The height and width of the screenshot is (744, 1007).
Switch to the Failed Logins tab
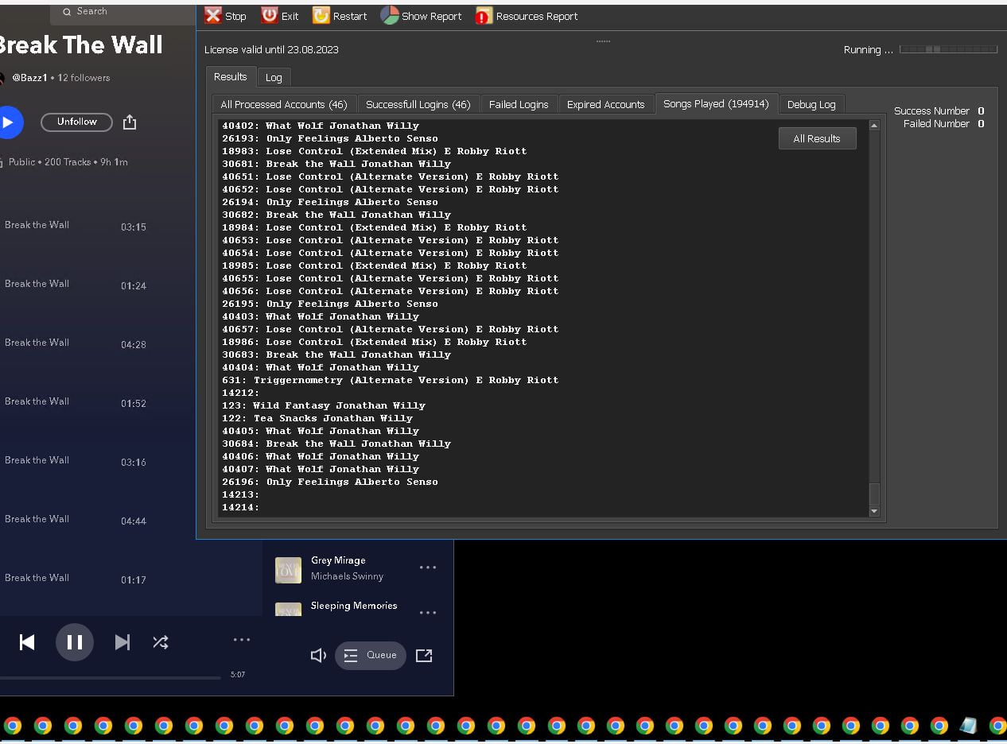[x=519, y=104]
